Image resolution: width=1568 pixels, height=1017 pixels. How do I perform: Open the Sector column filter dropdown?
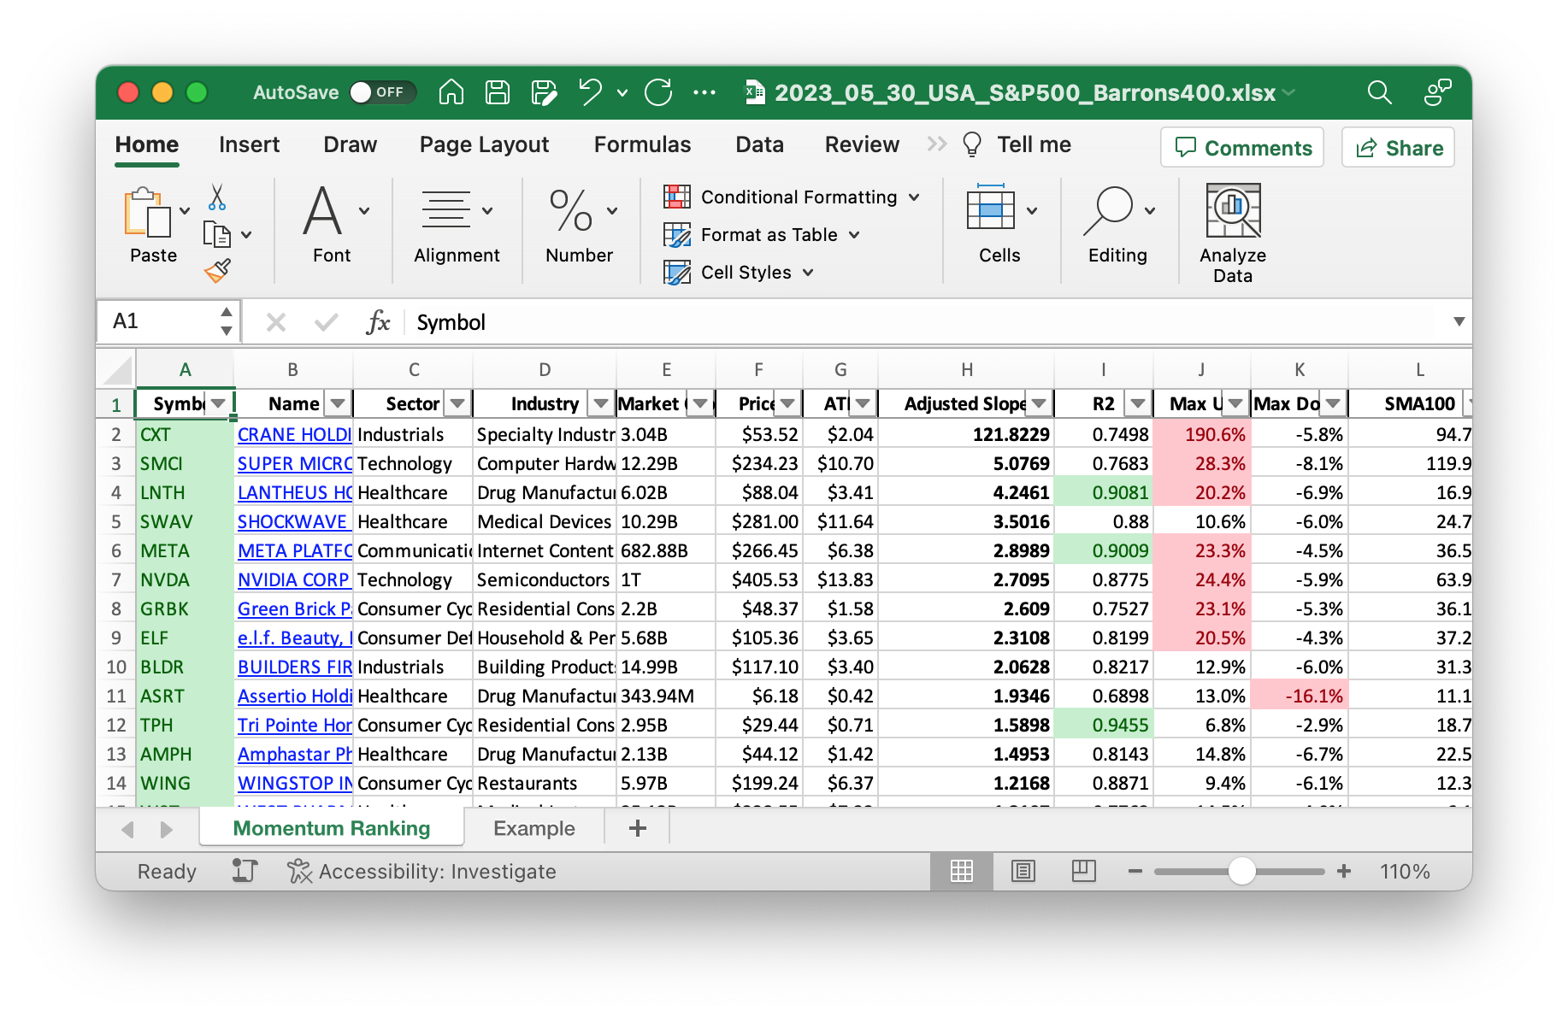457,403
